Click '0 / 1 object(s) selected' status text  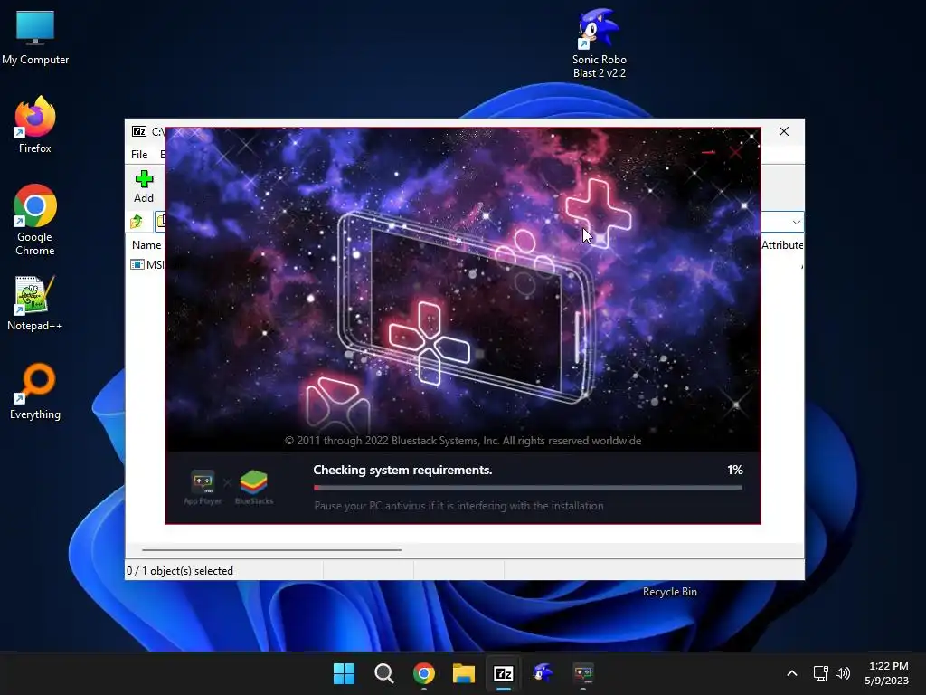click(x=180, y=571)
